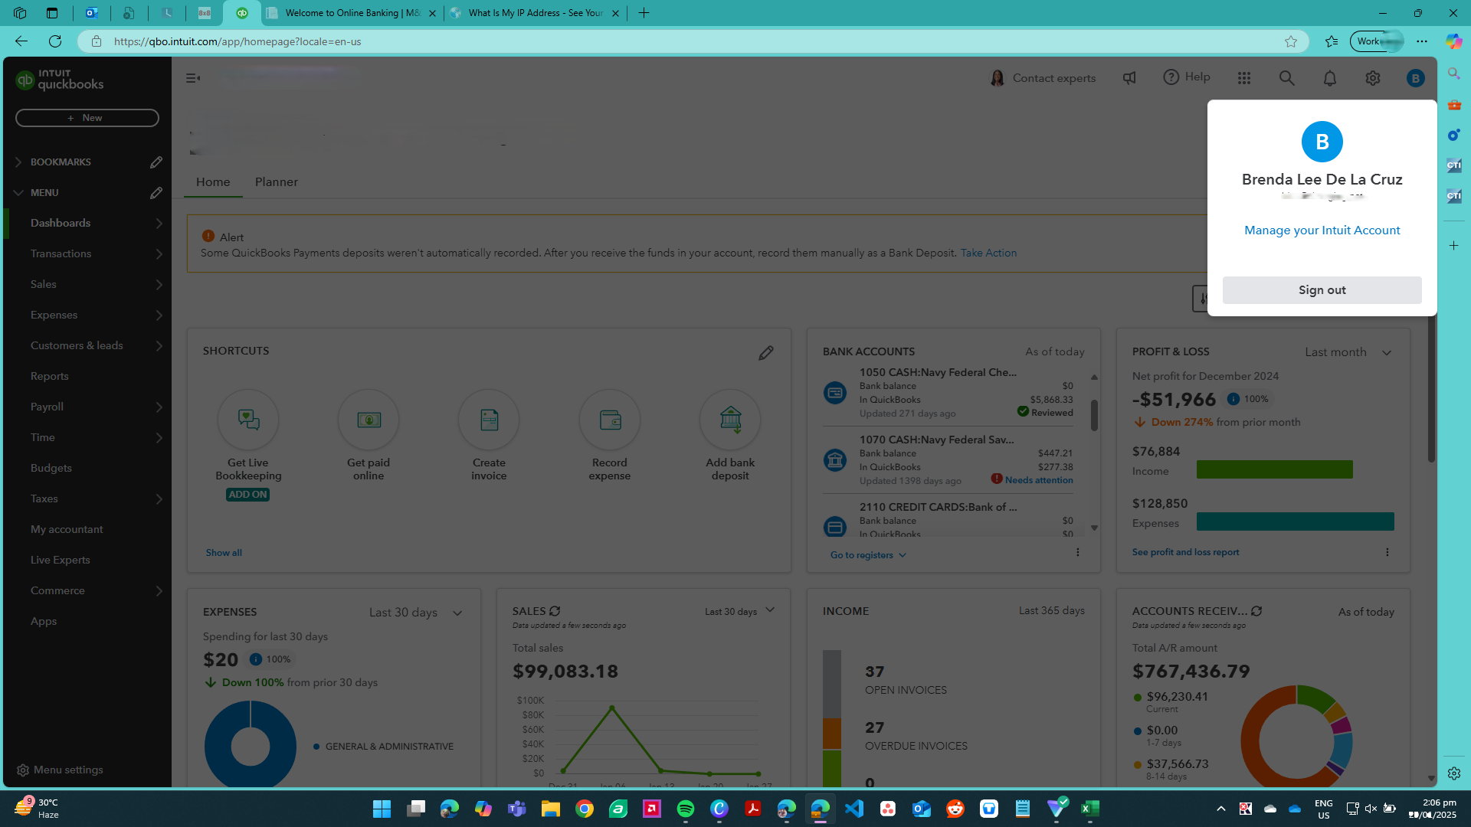This screenshot has height=827, width=1471.
Task: Open the Add bank deposit shortcut icon
Action: (730, 420)
